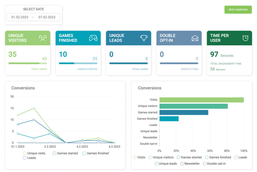257x172 pixels.
Task: Click the Games Finished progress bar
Action: 78,63
